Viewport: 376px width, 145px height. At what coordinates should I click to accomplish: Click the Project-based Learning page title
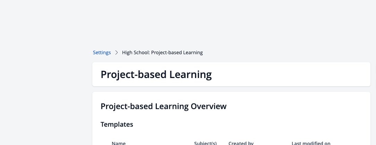point(156,75)
